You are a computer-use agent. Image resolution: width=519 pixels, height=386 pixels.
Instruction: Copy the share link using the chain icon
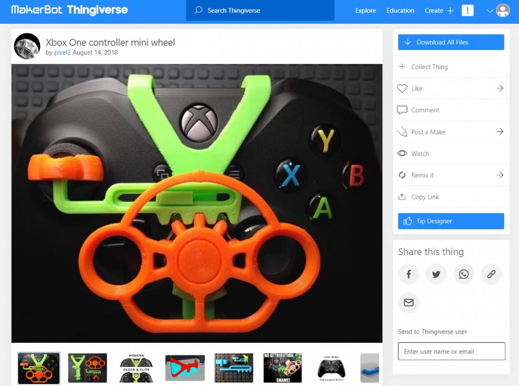pos(491,274)
